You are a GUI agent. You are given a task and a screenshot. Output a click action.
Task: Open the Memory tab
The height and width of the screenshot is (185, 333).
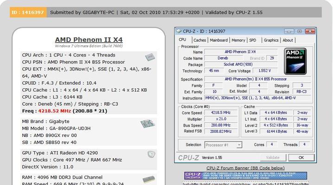coord(238,40)
